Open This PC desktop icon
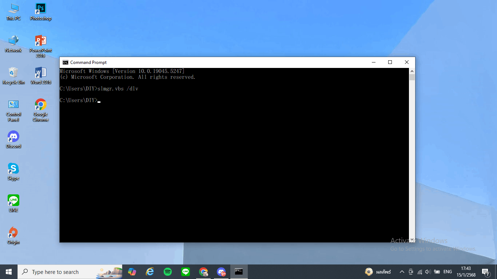497x279 pixels. point(13,12)
